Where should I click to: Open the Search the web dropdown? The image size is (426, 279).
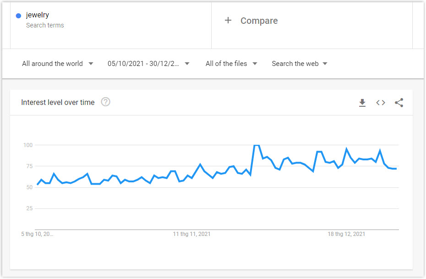(x=300, y=64)
